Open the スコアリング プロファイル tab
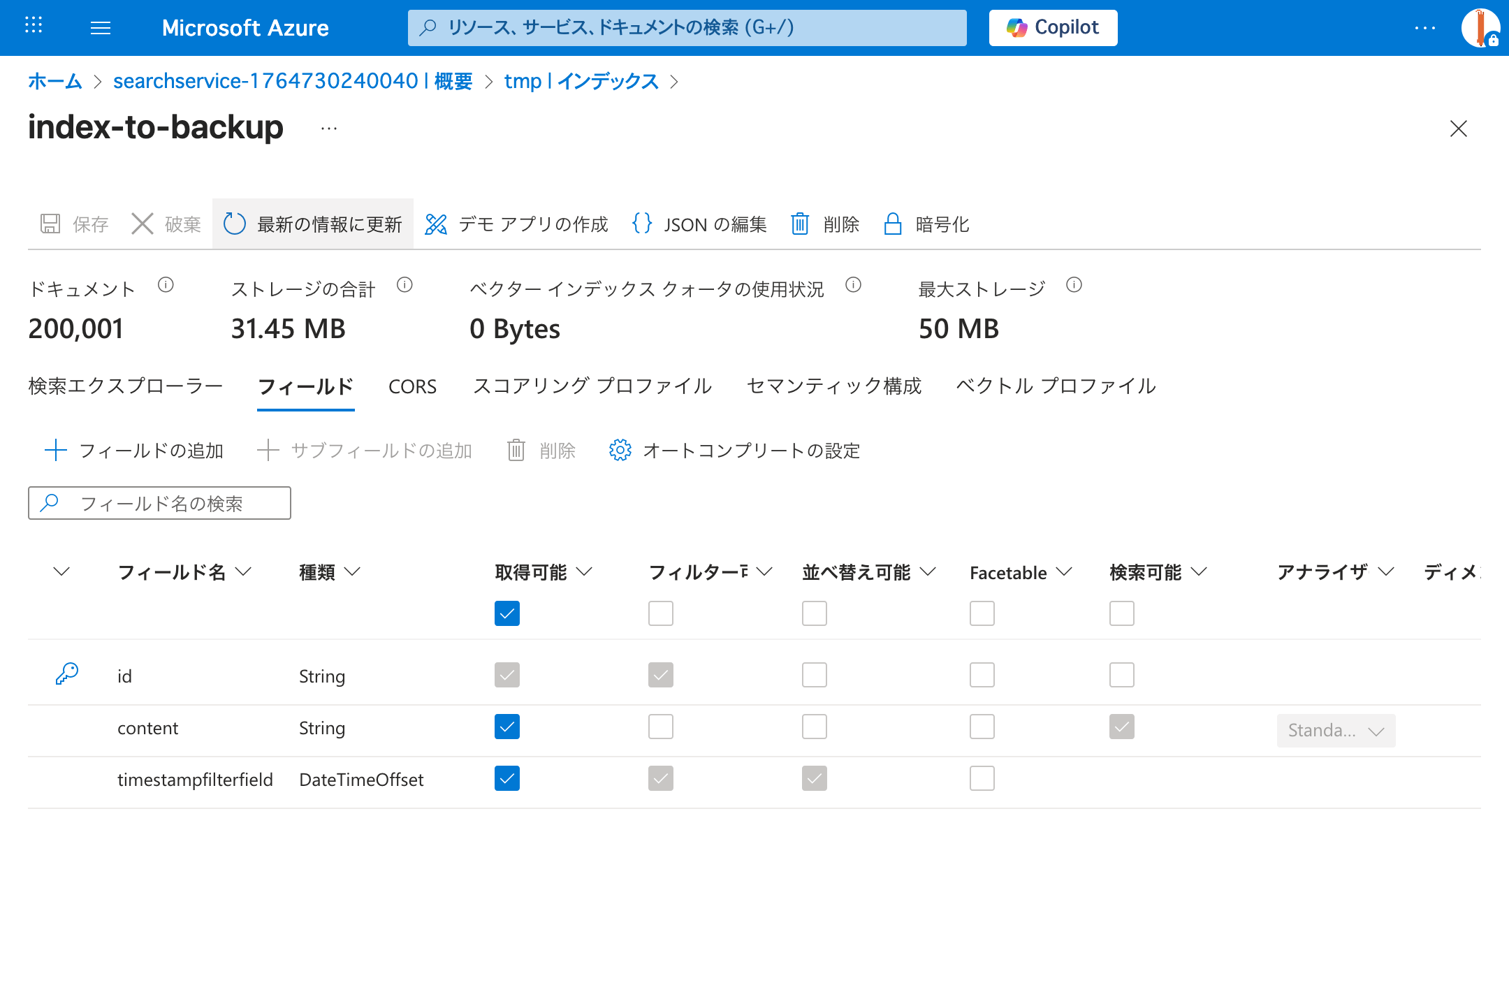Viewport: 1509px width, 1006px height. click(592, 386)
